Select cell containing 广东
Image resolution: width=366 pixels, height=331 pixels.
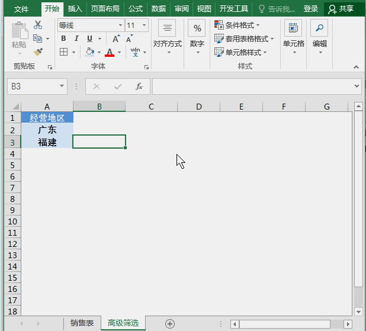point(47,130)
